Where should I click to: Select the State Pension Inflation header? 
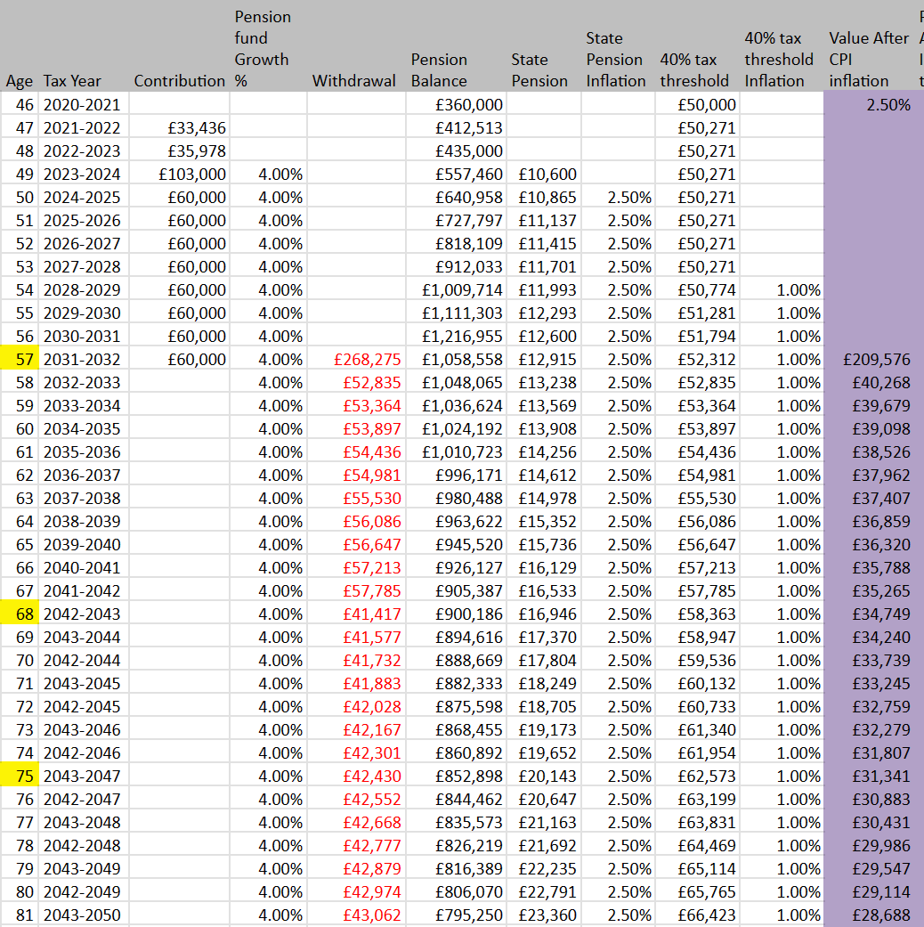coord(615,60)
